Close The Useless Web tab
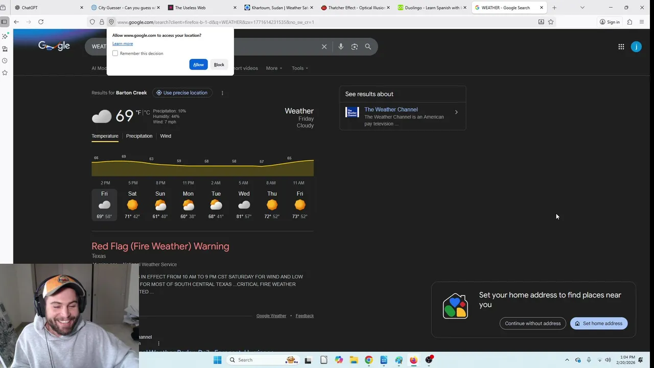 235,8
